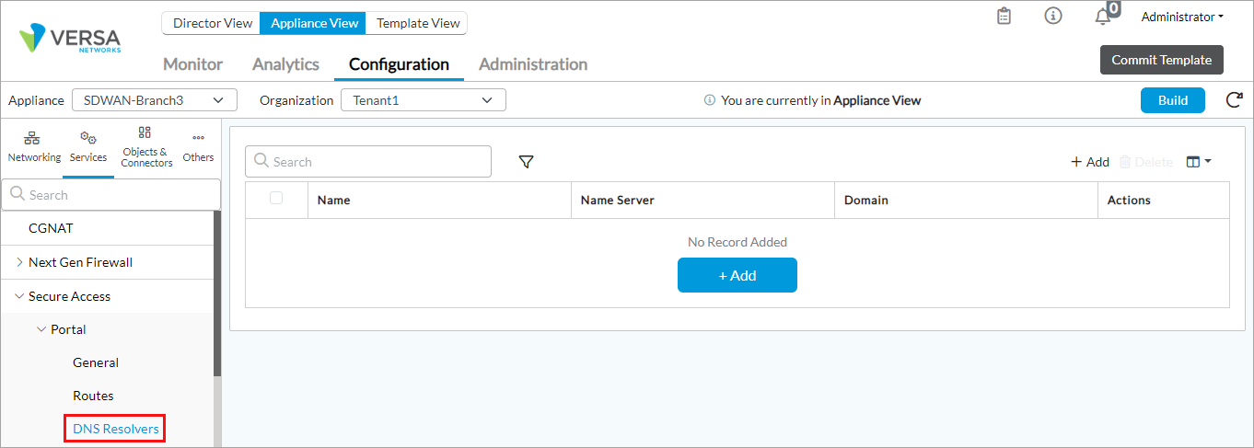This screenshot has width=1254, height=448.
Task: Click the blue + Add button
Action: (x=737, y=275)
